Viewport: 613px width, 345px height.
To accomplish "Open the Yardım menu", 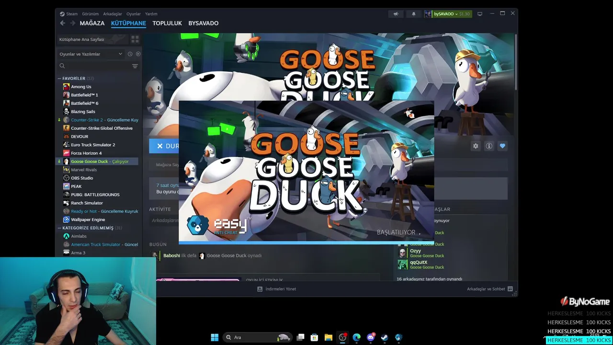I will (151, 14).
